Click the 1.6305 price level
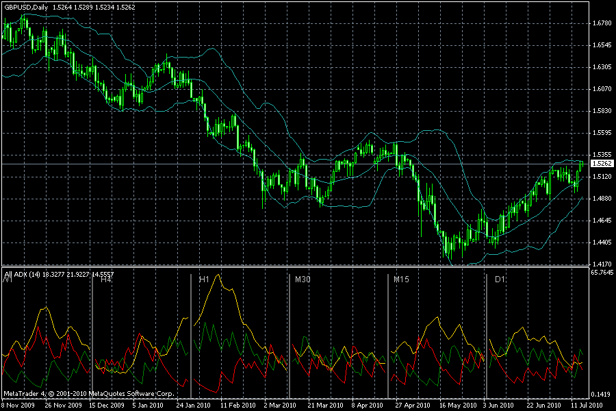 click(602, 67)
